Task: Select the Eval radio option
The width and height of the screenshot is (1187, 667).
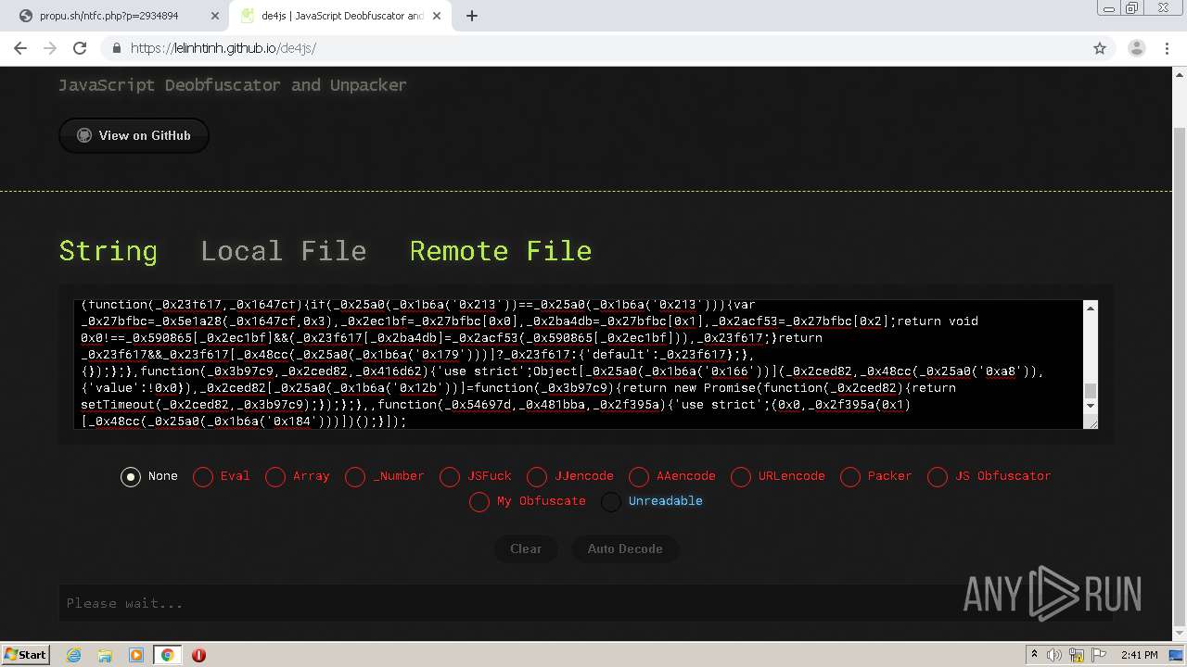Action: 203,476
